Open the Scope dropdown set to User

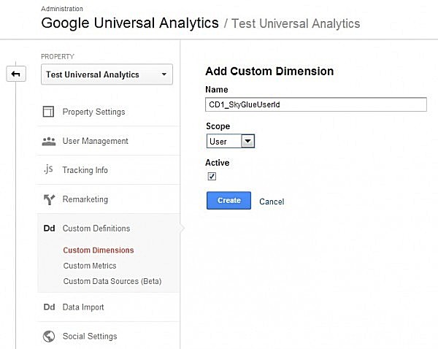click(230, 141)
